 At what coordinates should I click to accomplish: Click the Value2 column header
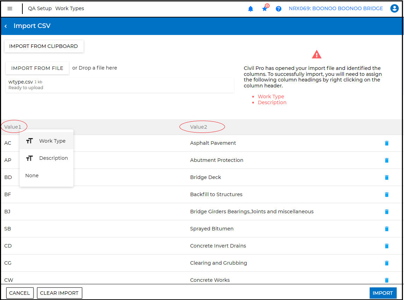[x=199, y=127]
